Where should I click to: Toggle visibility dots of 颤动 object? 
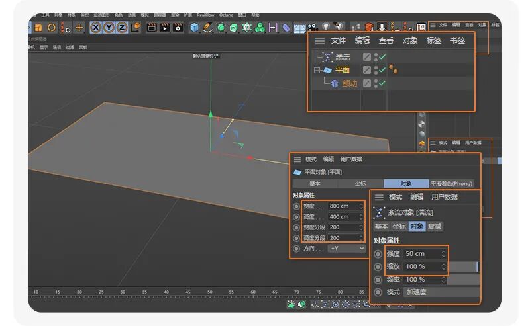coord(376,83)
